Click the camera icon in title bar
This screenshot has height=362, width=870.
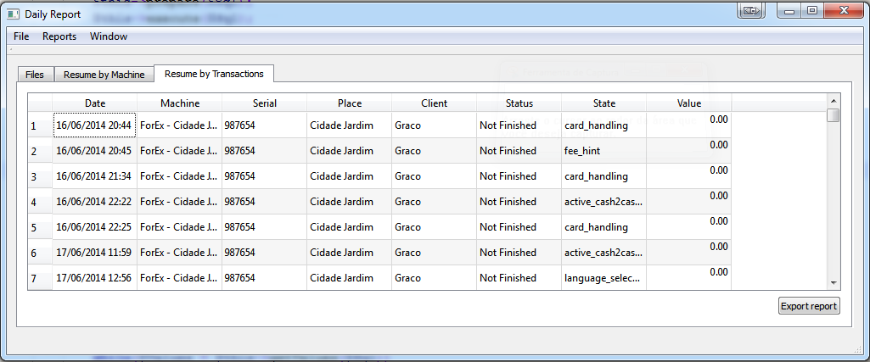click(751, 11)
